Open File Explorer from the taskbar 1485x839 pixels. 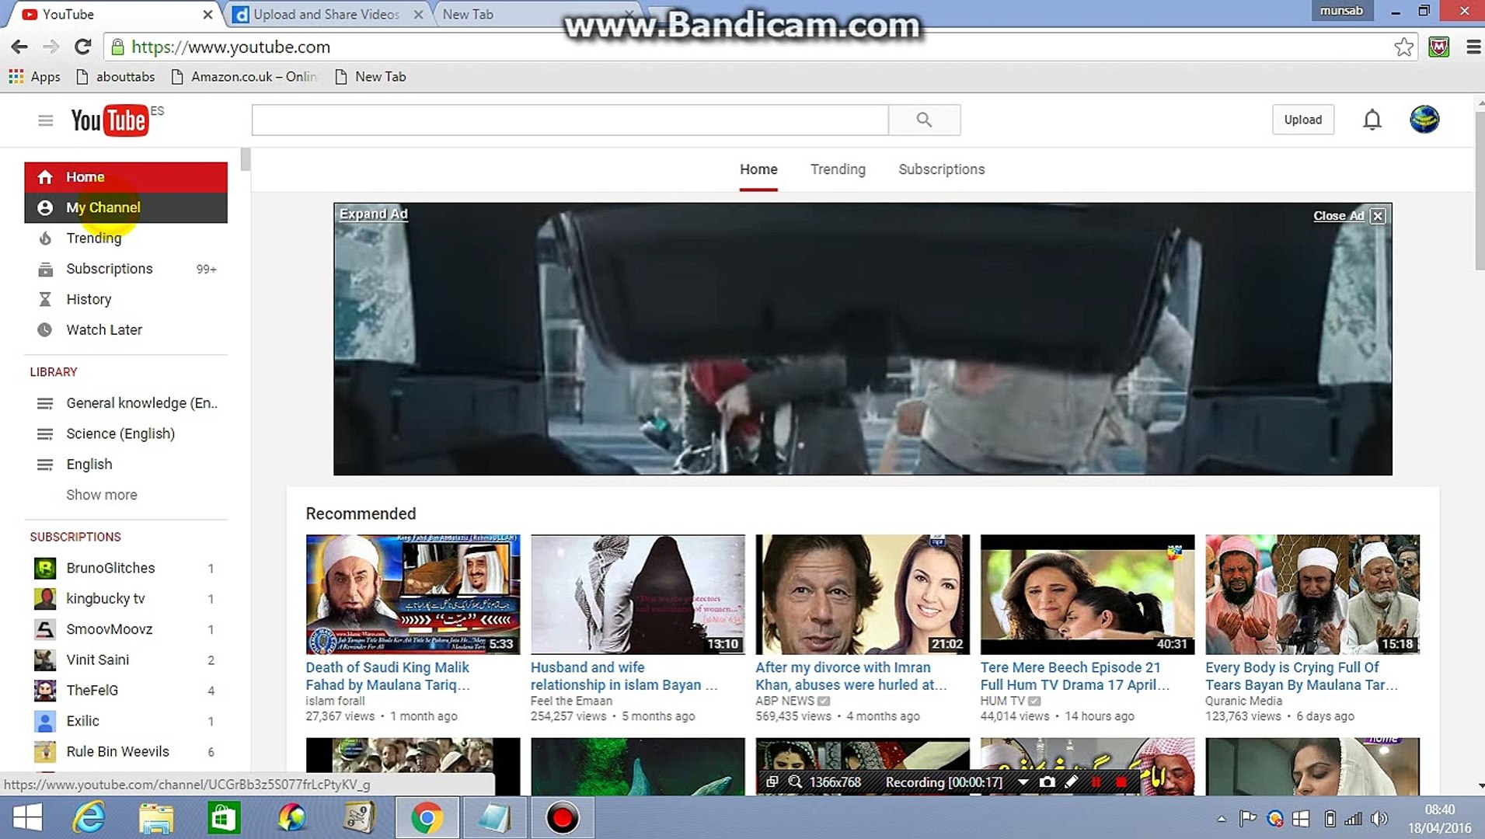[x=156, y=818]
